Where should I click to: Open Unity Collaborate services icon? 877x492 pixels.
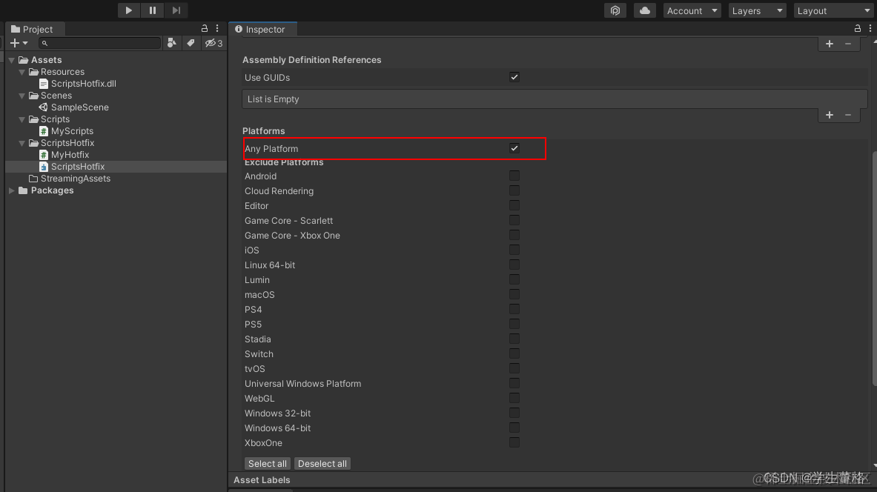pos(615,10)
